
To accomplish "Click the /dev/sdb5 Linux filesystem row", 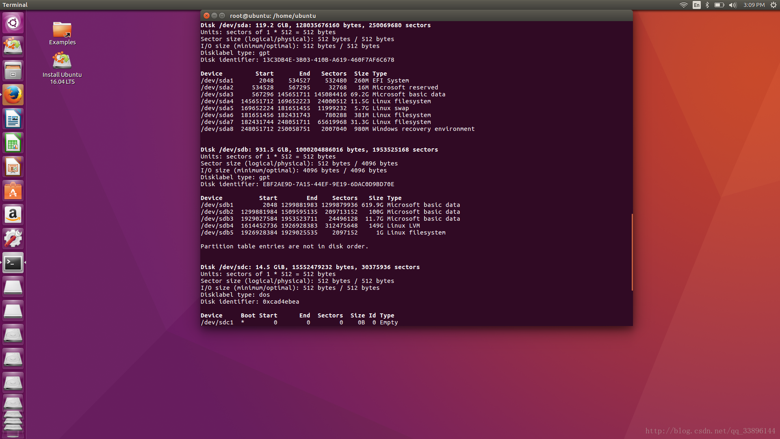I will pyautogui.click(x=323, y=233).
